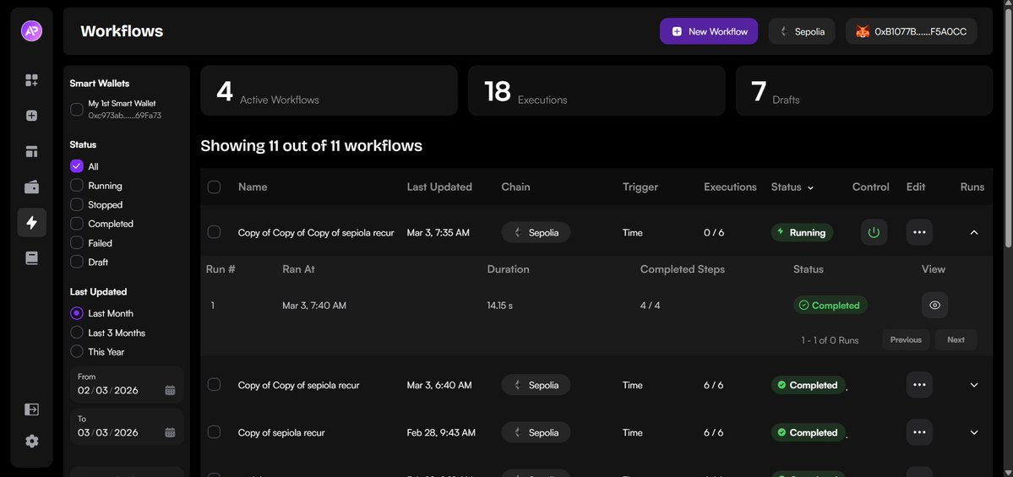Select checkbox for Copy of Copy of Copy of sepiola recur

click(x=214, y=232)
